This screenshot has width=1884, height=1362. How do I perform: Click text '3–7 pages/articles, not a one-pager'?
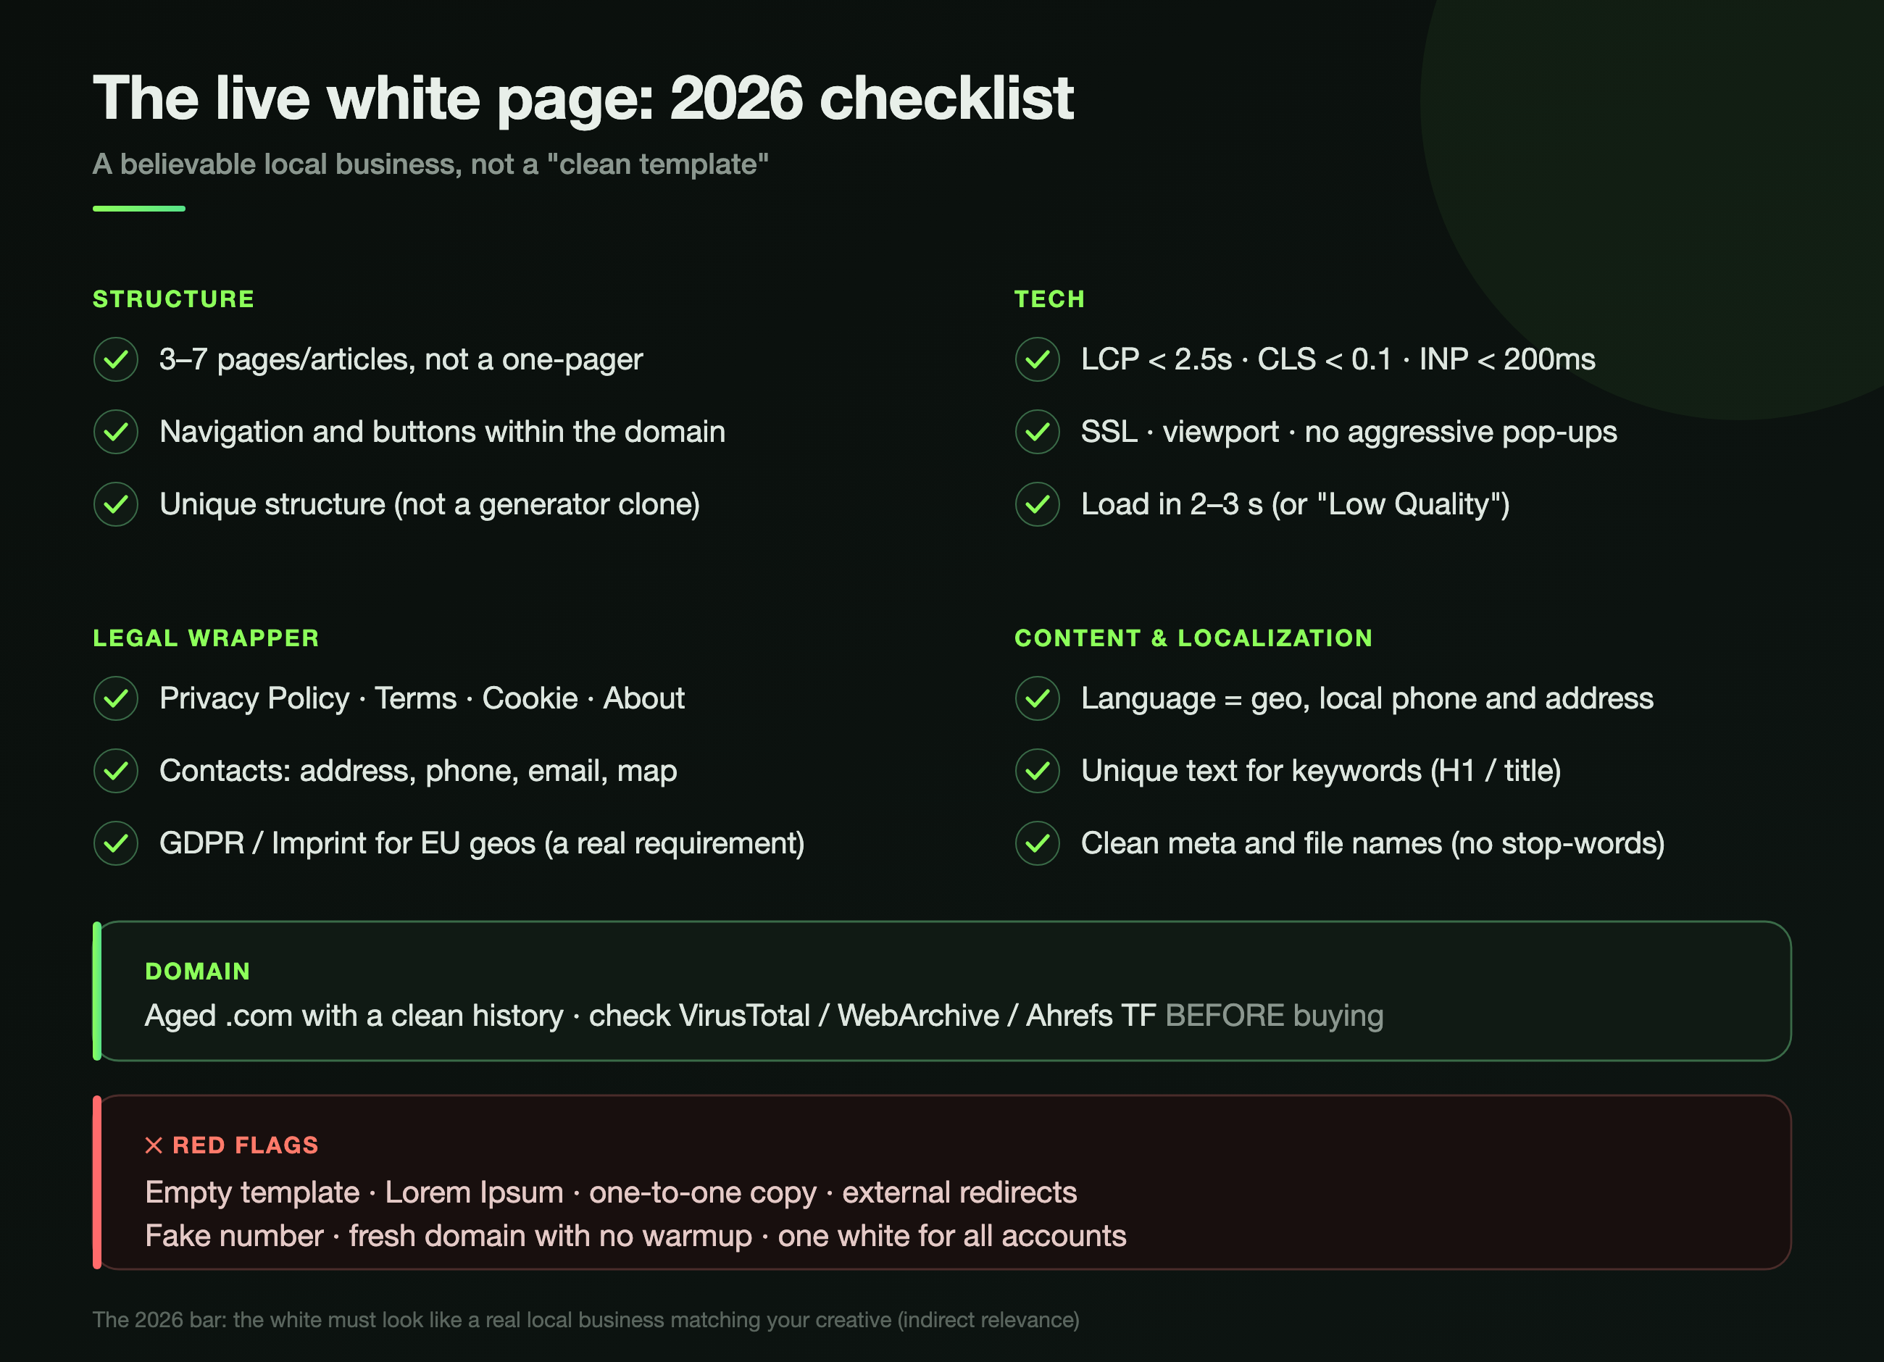point(401,359)
